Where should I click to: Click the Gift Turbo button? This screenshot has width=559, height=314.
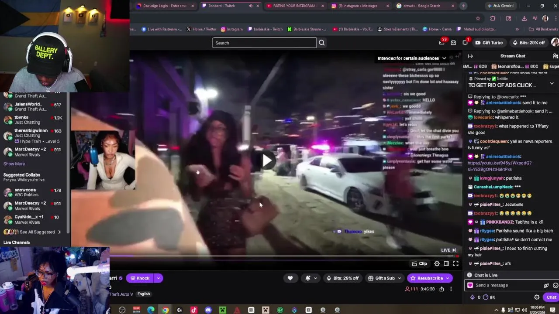(489, 43)
